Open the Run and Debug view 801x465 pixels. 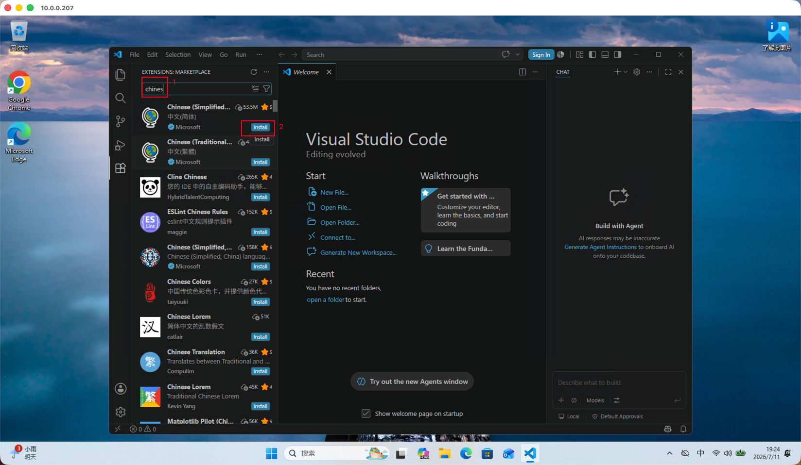tap(121, 145)
